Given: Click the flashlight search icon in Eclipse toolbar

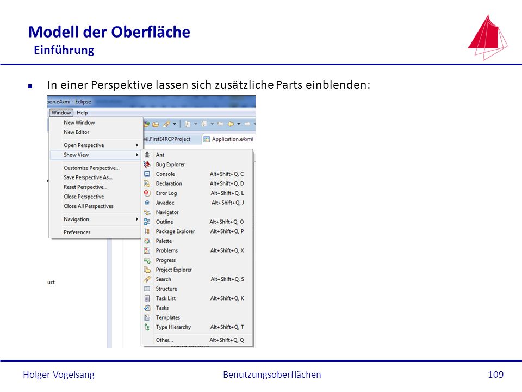Looking at the screenshot, I should [x=166, y=124].
